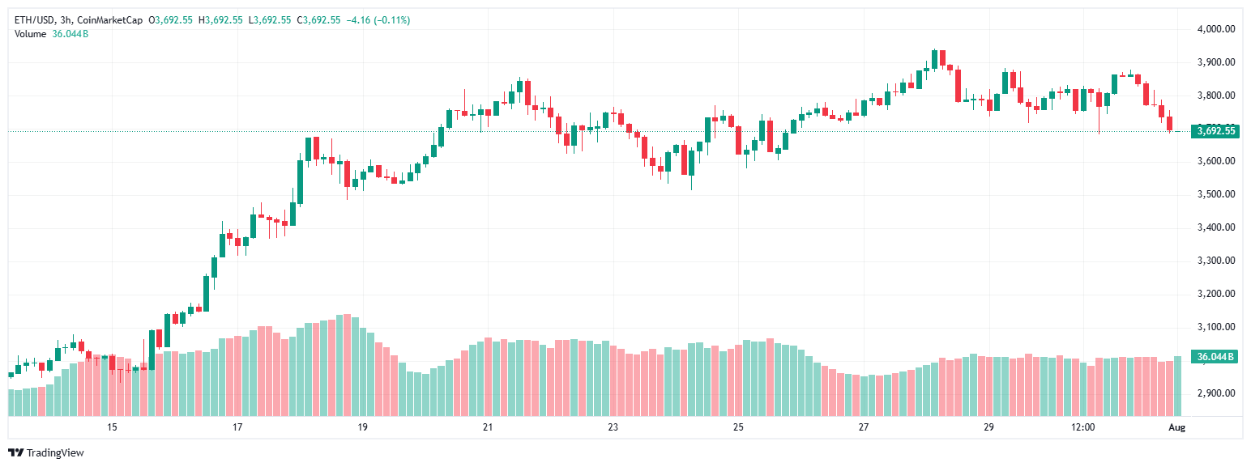Click the 3,100.00 price axis label
Image resolution: width=1251 pixels, height=467 pixels.
1215,327
